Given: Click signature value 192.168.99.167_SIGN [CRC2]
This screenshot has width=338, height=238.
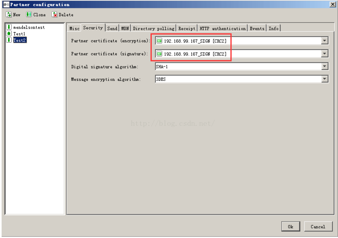Looking at the screenshot, I should (195, 54).
